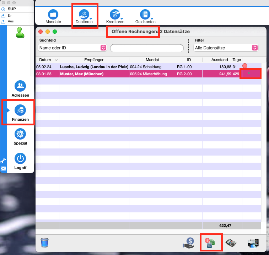Close the Offene Rechnungen window
Screen dimensions: 269x255
click(x=41, y=32)
